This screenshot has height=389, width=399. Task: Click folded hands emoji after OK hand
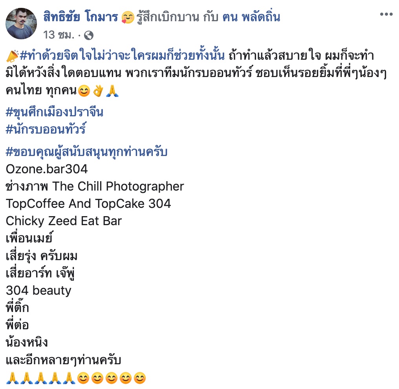coord(112,91)
